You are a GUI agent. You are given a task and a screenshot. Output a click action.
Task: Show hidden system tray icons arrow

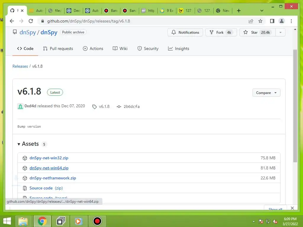point(254,221)
